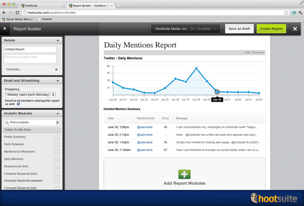Reload the page with the refresh icon
The width and height of the screenshot is (304, 206).
tap(17, 13)
